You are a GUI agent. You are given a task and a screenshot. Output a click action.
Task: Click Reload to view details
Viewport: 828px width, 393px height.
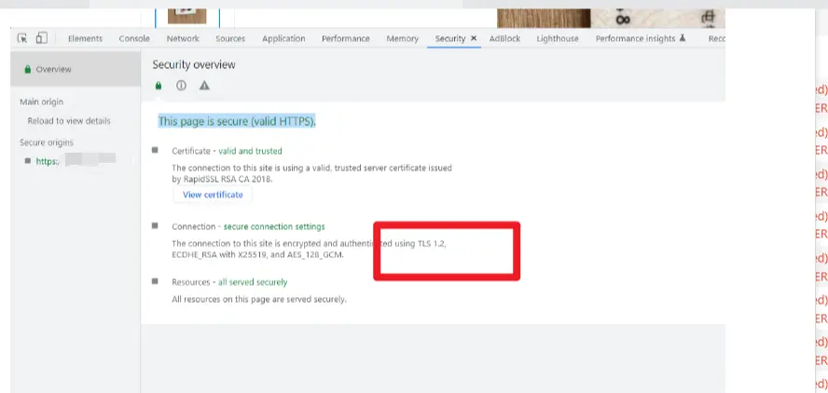[69, 121]
